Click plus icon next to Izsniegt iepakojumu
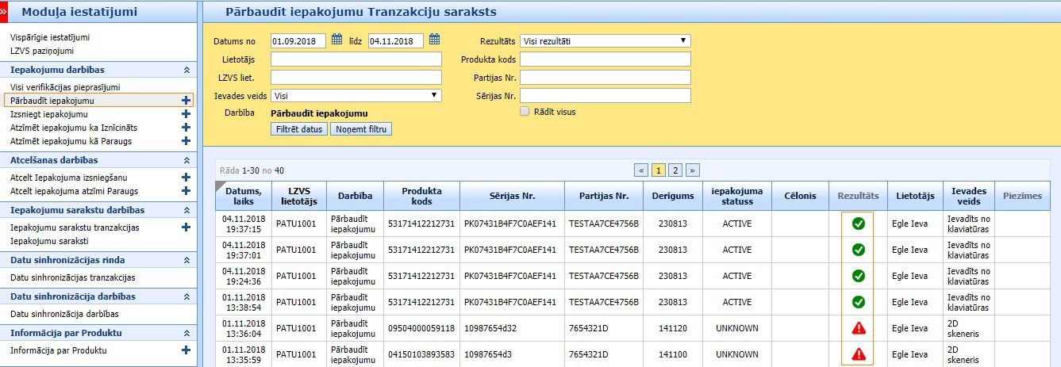 [x=186, y=114]
